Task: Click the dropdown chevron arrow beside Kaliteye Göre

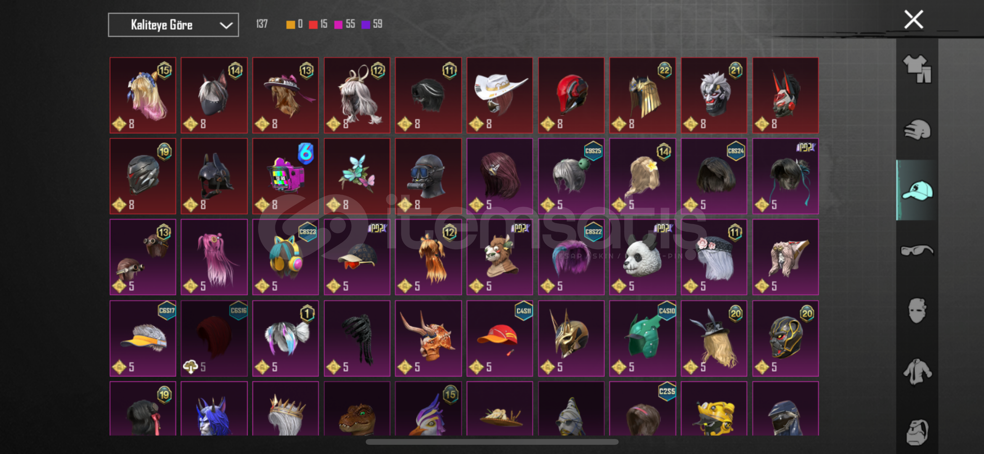Action: tap(226, 25)
